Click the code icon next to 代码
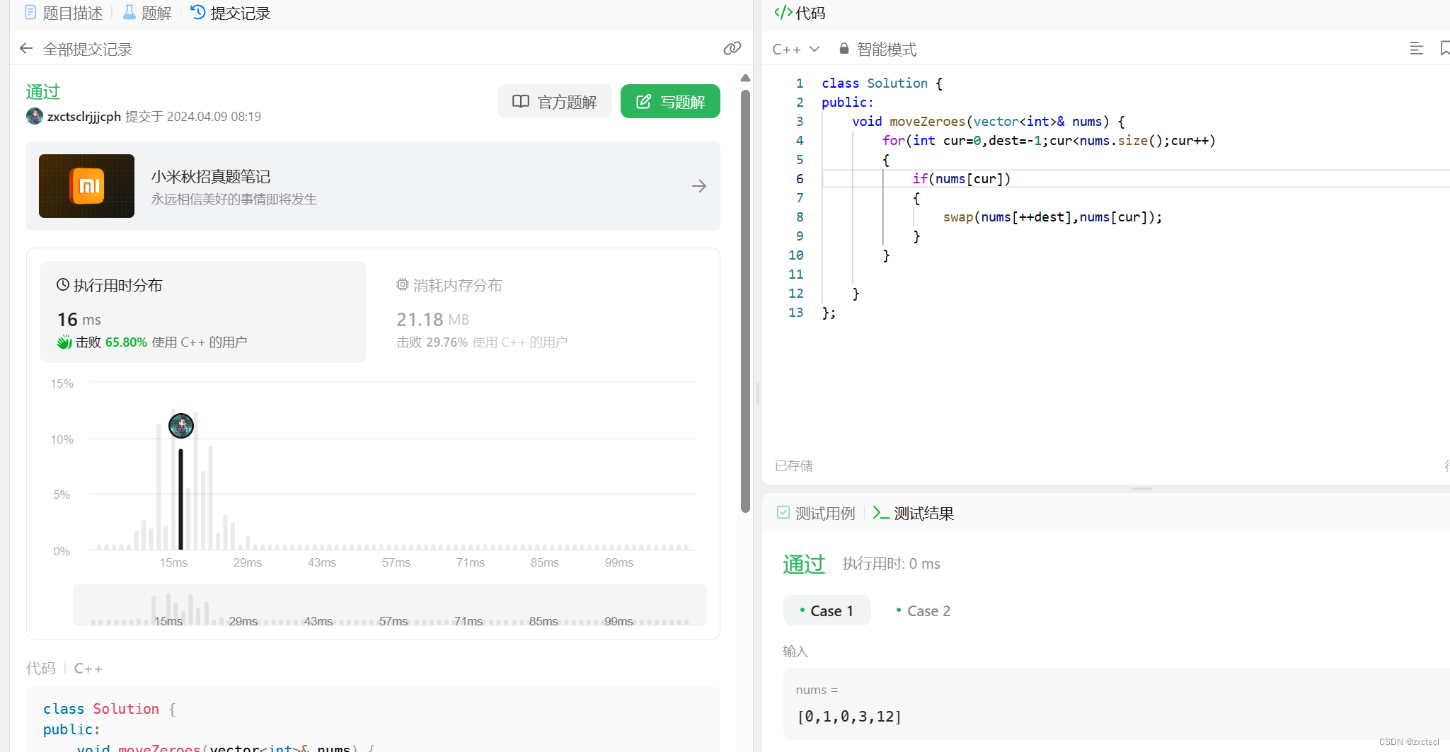The height and width of the screenshot is (752, 1450). click(x=783, y=13)
